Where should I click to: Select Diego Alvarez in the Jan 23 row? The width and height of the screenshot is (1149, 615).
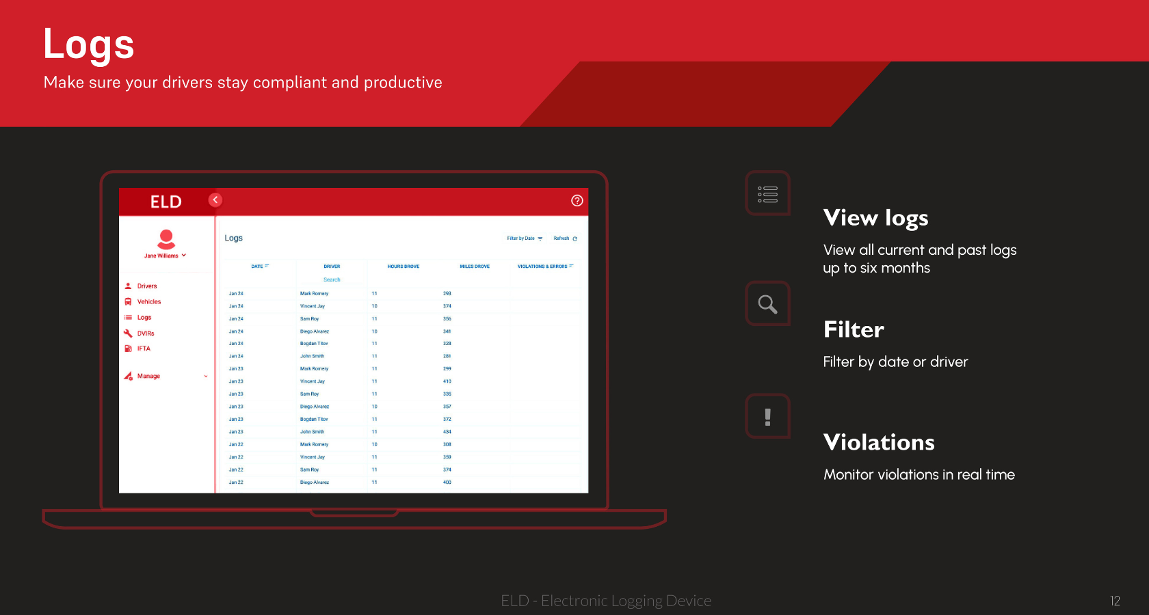[315, 407]
